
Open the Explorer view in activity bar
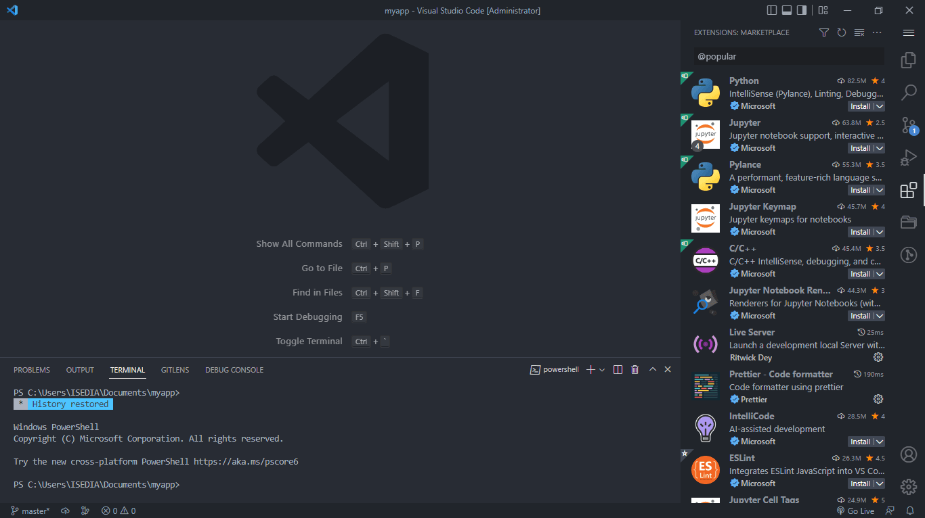click(x=908, y=60)
